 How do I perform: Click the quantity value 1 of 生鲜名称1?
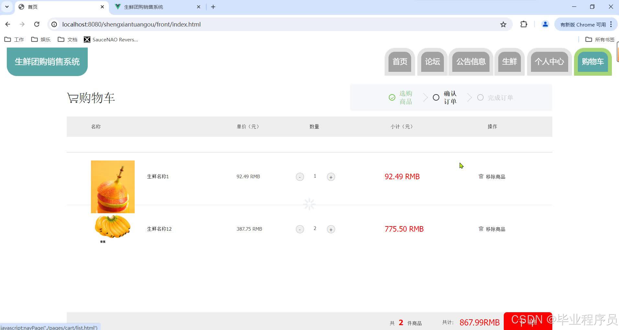tap(315, 176)
